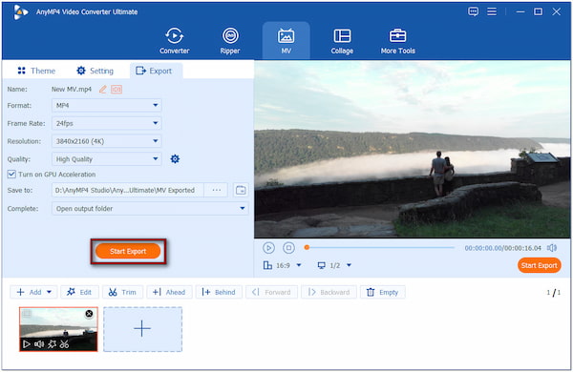Open the Ripper module
Image resolution: width=573 pixels, height=372 pixels.
point(230,41)
